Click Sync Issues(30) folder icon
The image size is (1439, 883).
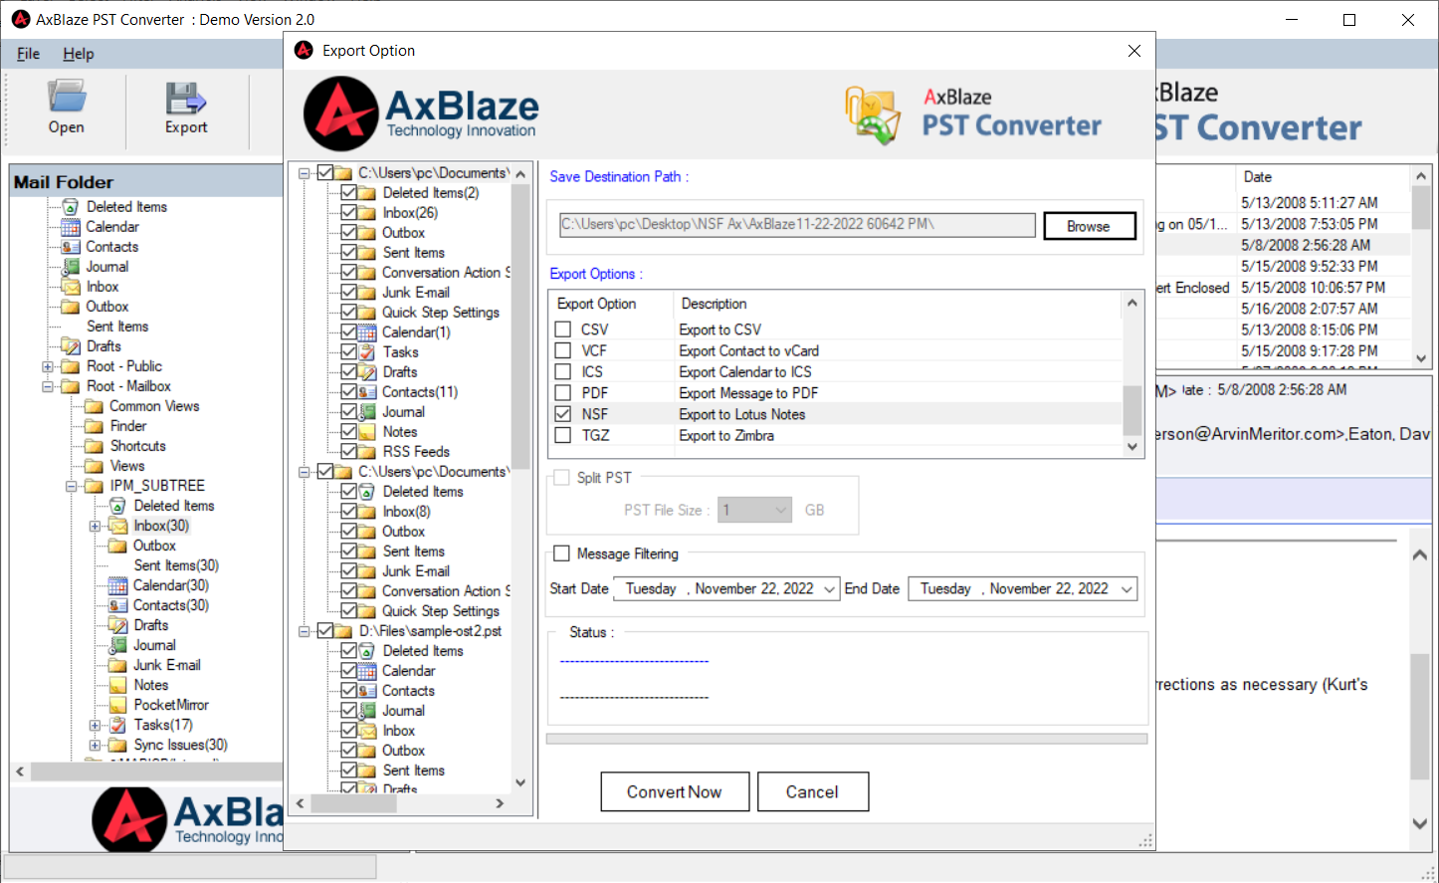tap(118, 745)
